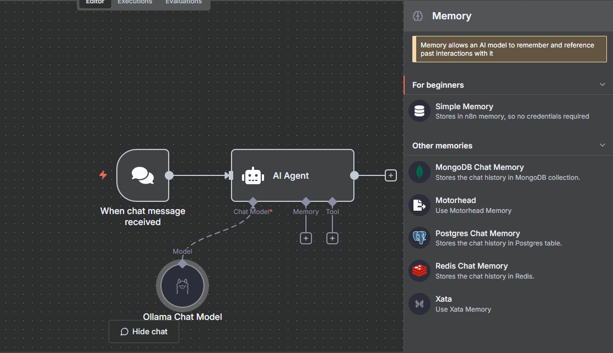This screenshot has height=353, width=613.
Task: Open the Evaluations tab
Action: coord(184,2)
